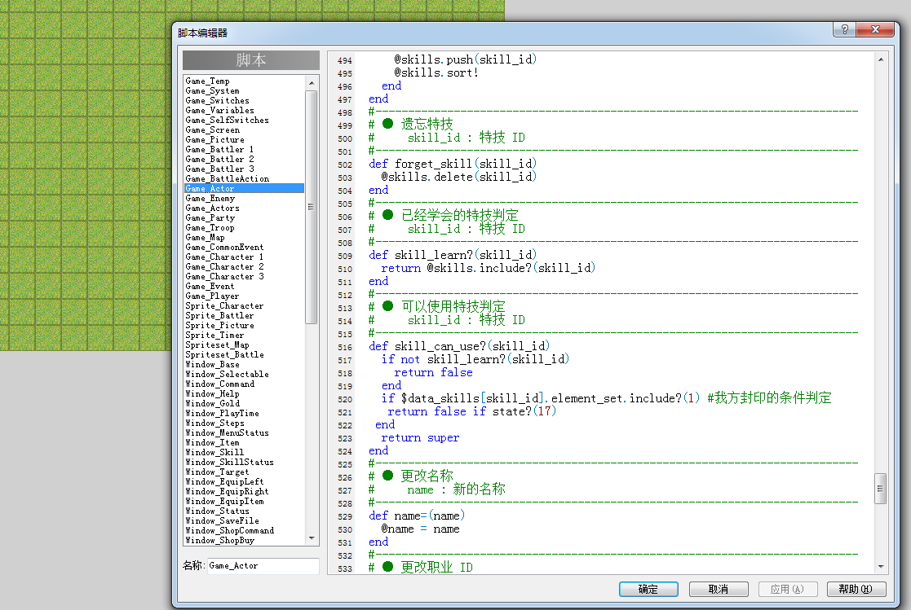Select Window_Gold script
The height and width of the screenshot is (610, 911).
click(x=244, y=403)
